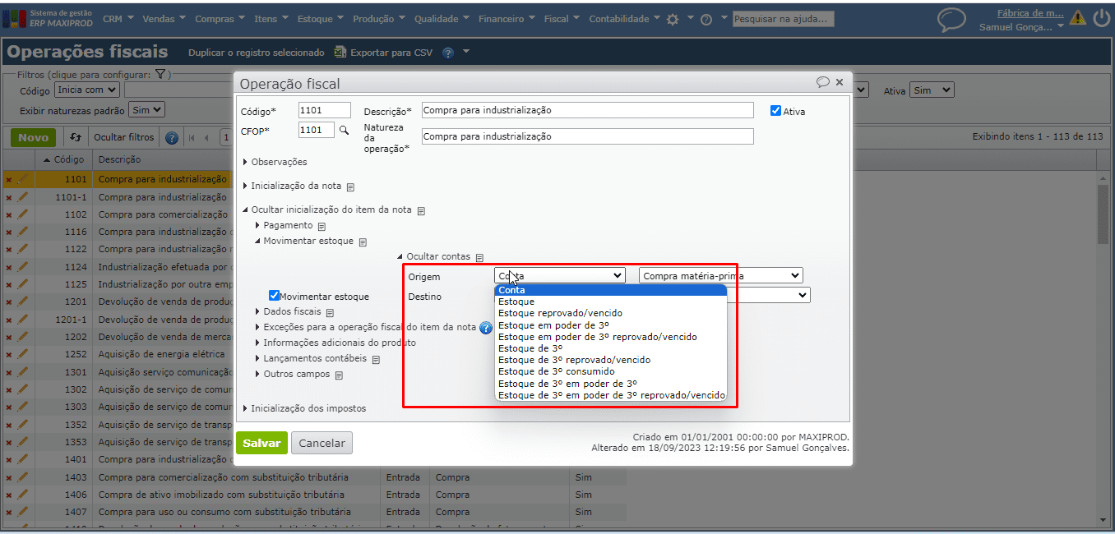Click the filter funnel icon
This screenshot has height=534, width=1115.
tap(161, 74)
